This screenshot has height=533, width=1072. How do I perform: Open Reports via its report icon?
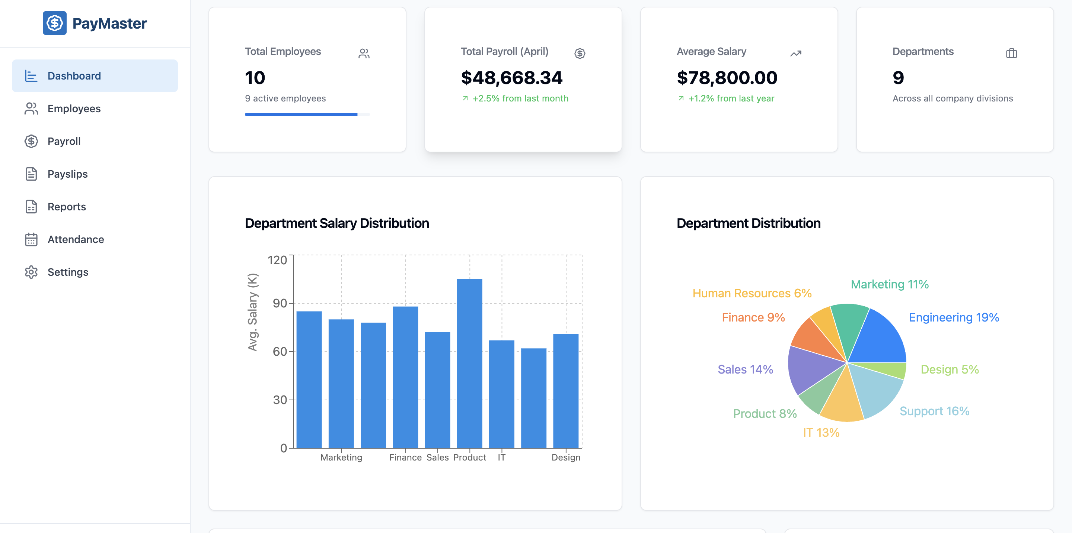click(x=31, y=206)
